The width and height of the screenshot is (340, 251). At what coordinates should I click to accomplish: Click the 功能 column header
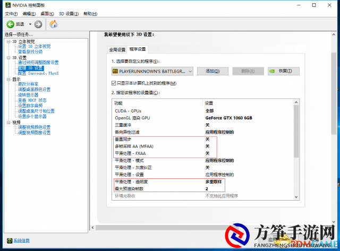pyautogui.click(x=157, y=103)
